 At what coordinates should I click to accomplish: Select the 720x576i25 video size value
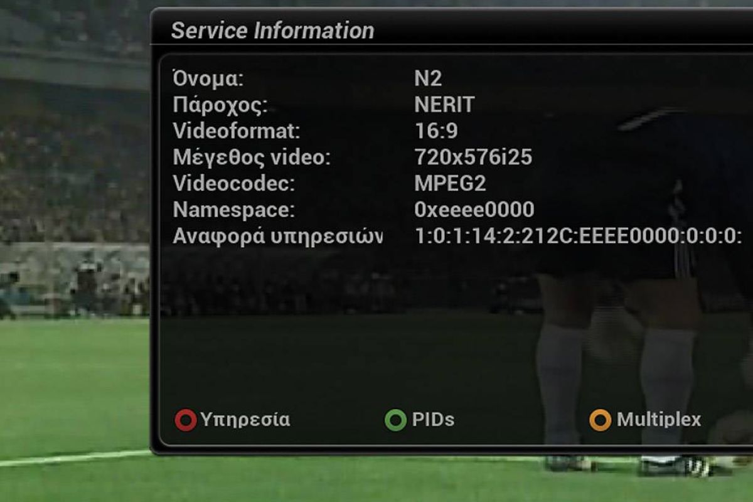point(473,158)
